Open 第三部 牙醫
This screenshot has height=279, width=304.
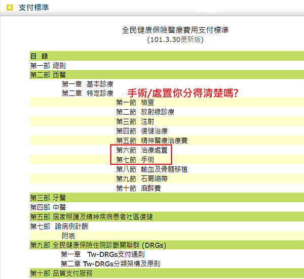tap(48, 198)
